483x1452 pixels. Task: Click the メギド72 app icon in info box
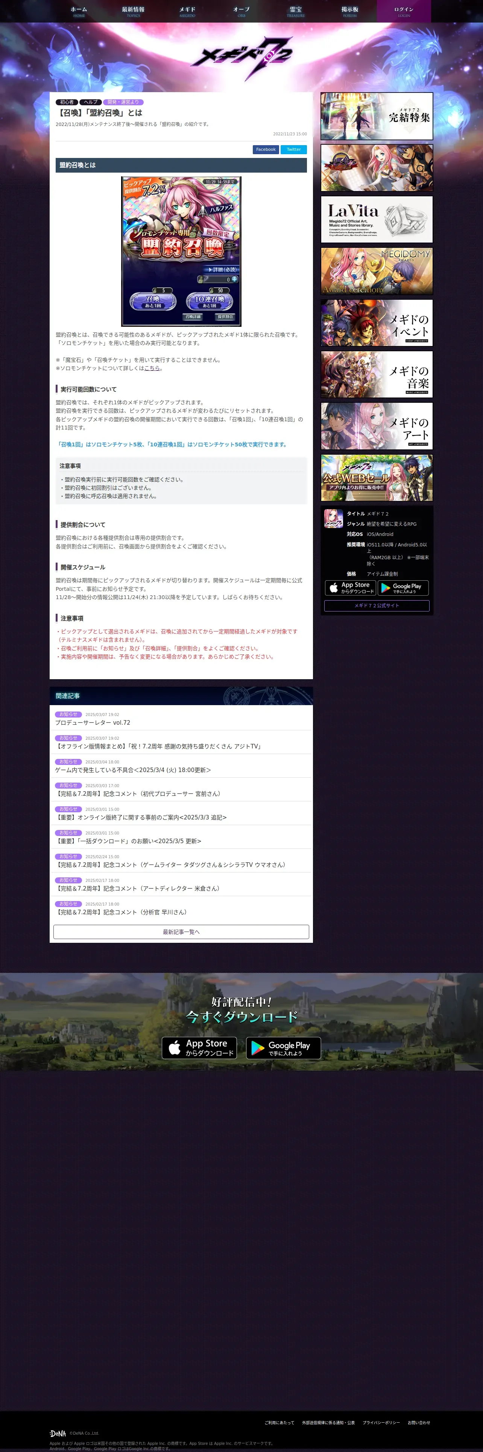click(334, 519)
